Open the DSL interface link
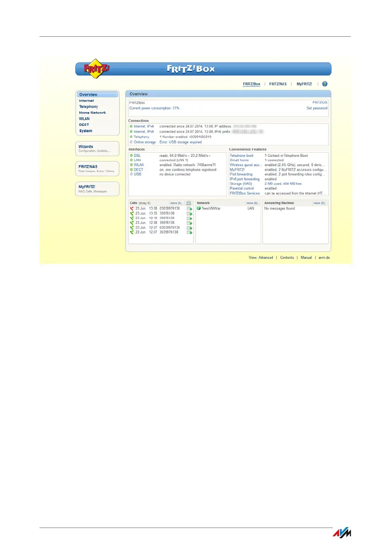 pos(137,156)
